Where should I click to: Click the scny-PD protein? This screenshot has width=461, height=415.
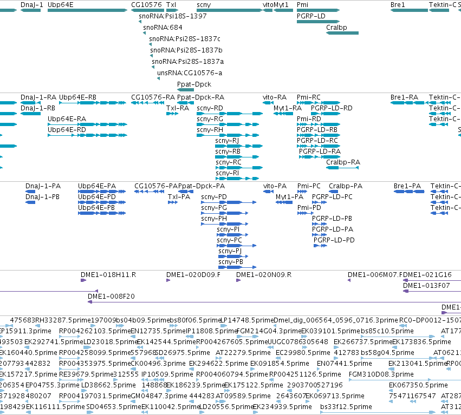tap(229, 203)
